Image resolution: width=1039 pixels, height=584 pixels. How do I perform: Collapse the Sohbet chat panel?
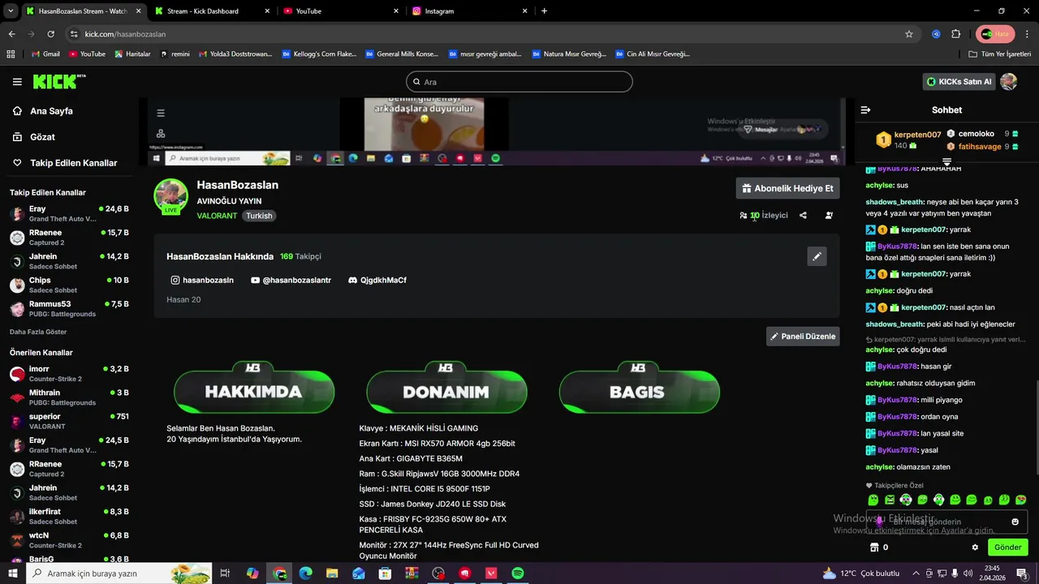tap(865, 109)
